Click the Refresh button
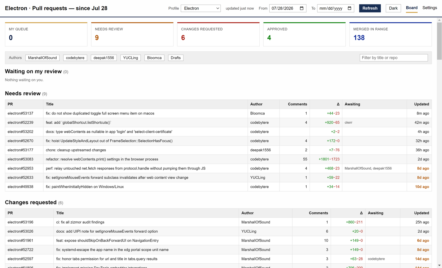This screenshot has height=268, width=442. [x=370, y=8]
